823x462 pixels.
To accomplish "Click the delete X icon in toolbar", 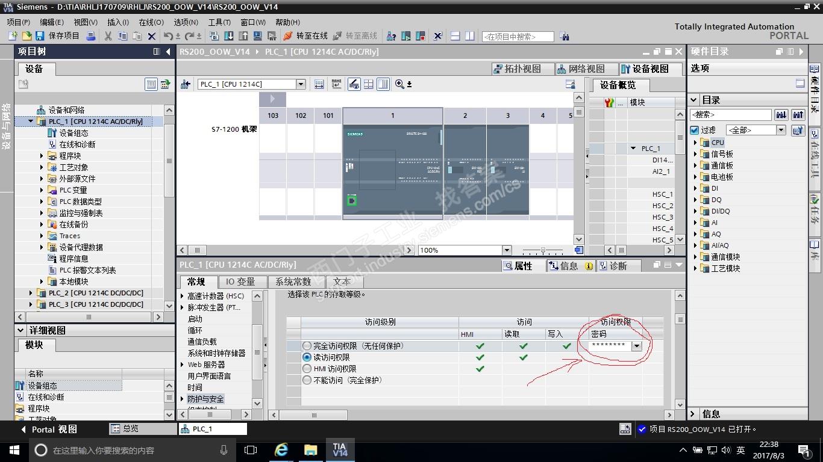I will [x=152, y=36].
